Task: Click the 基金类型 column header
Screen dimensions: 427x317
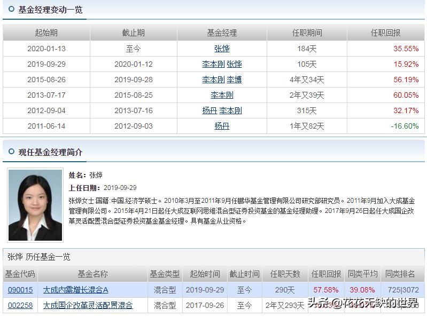Action: tap(165, 274)
